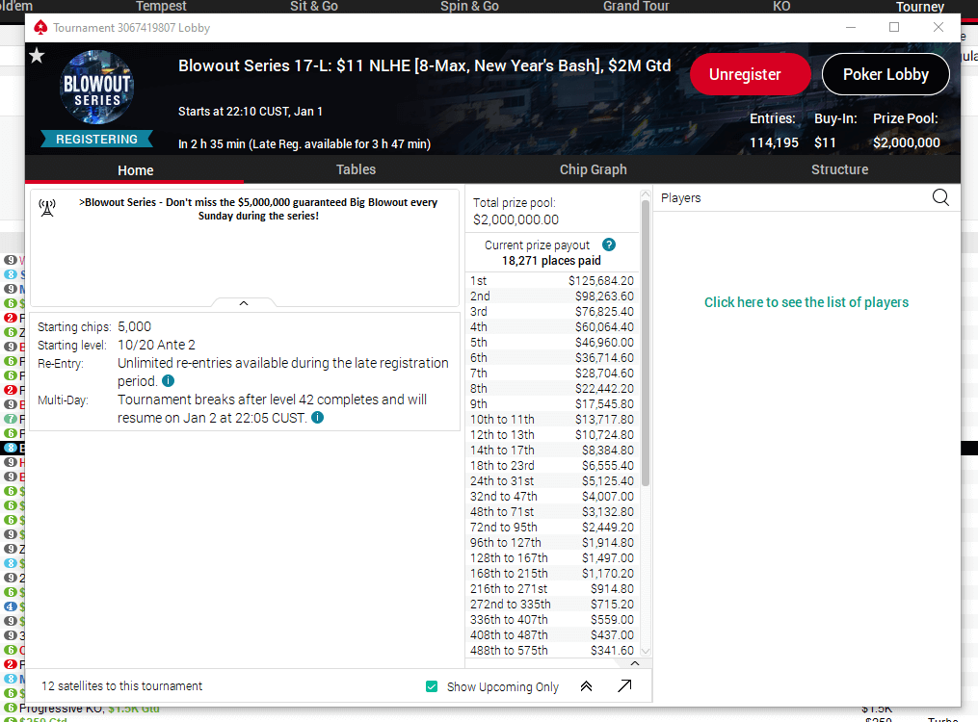The width and height of the screenshot is (978, 722).
Task: Select the 3rd place payout row
Action: tap(552, 312)
